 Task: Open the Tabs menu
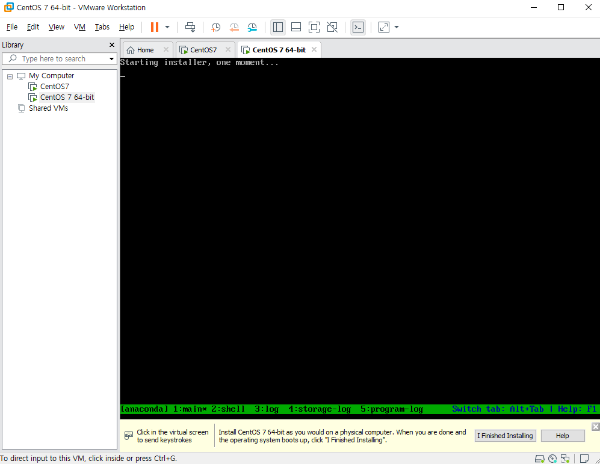pyautogui.click(x=102, y=26)
